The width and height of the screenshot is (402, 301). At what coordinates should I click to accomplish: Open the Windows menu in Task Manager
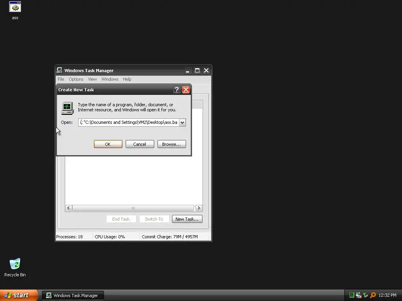(x=110, y=79)
